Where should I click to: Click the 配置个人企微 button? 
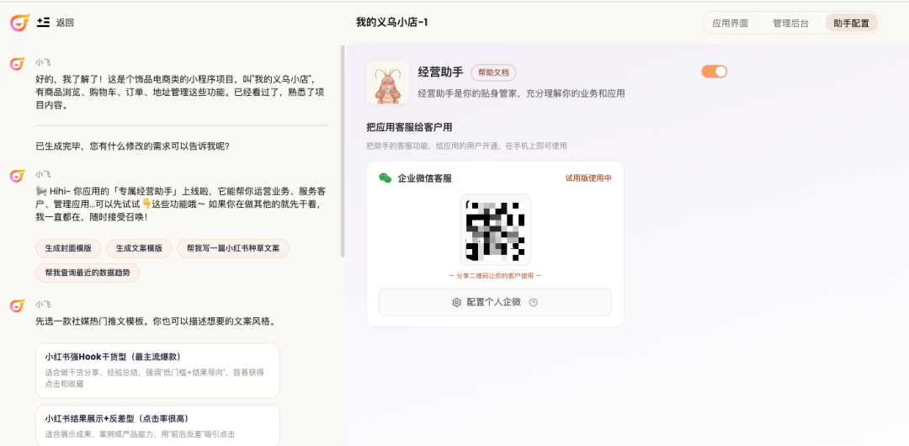tap(495, 302)
